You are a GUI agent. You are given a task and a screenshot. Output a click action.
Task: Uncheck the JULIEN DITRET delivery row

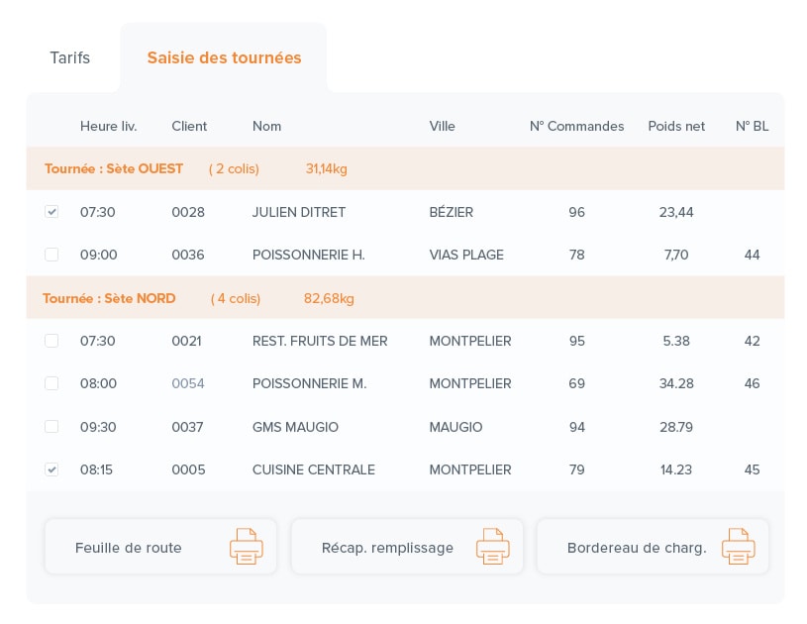[51, 212]
